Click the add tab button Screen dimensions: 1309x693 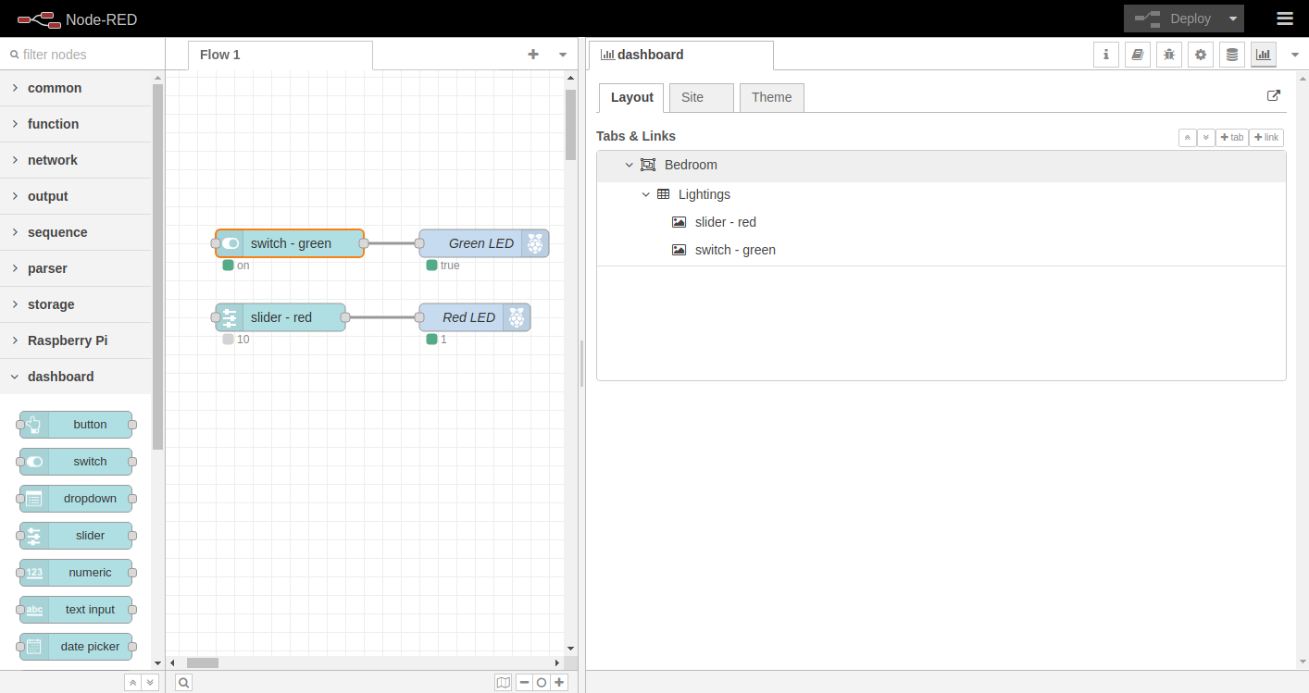1231,138
